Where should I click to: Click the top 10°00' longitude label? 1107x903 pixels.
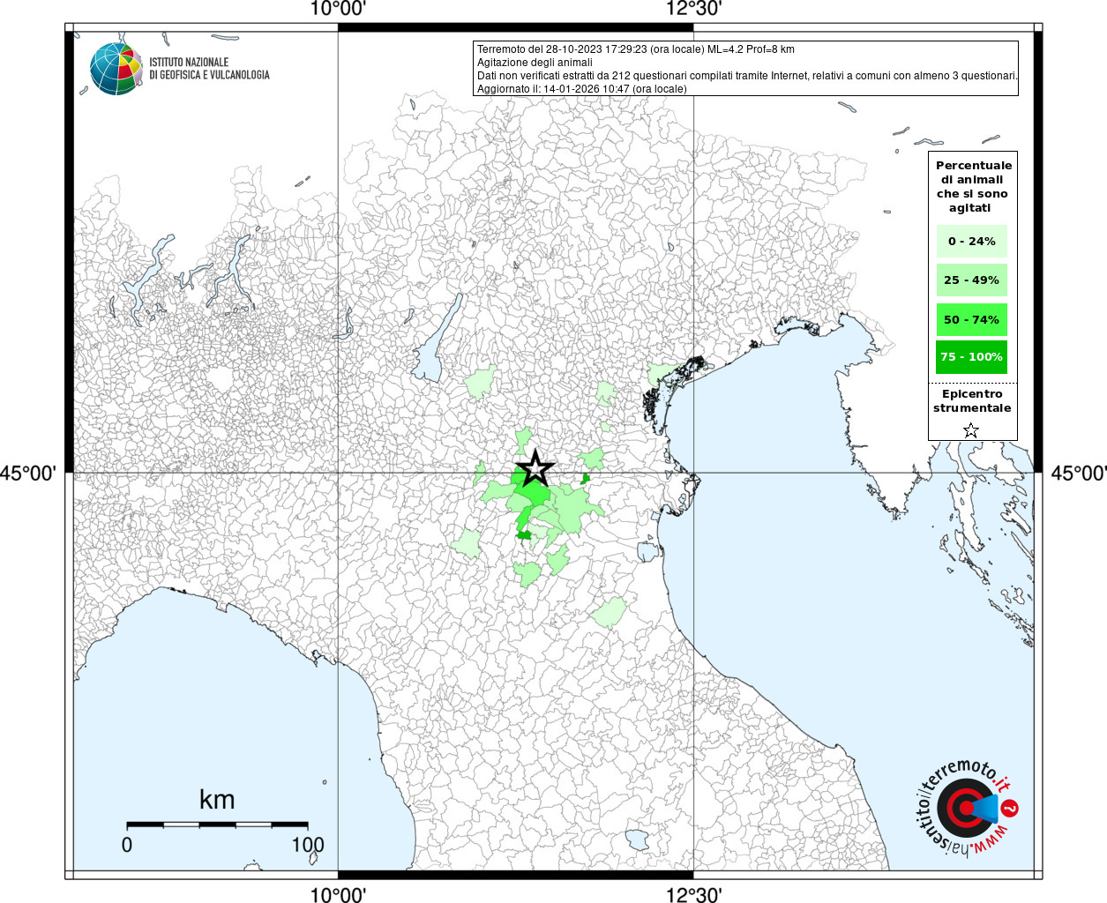pos(338,9)
